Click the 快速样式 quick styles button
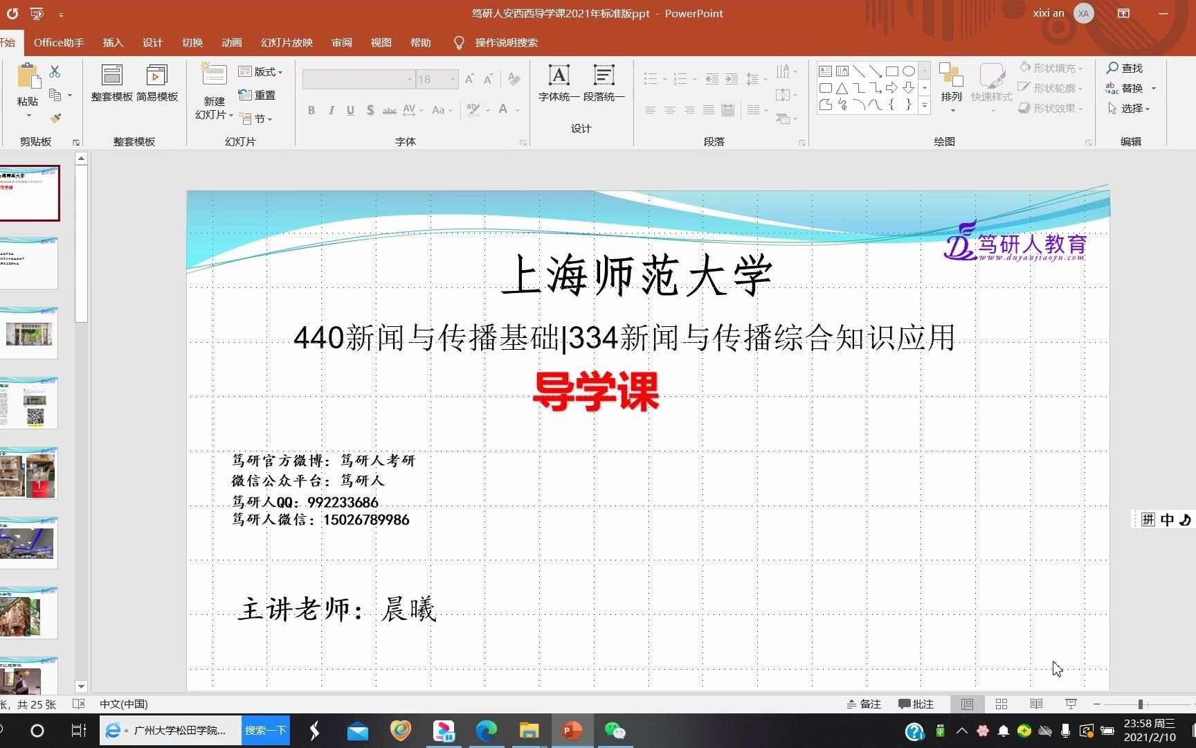 point(991,83)
